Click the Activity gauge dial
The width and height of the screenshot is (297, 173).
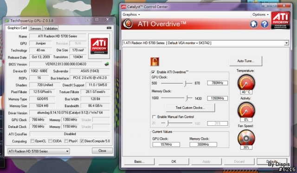(246, 110)
